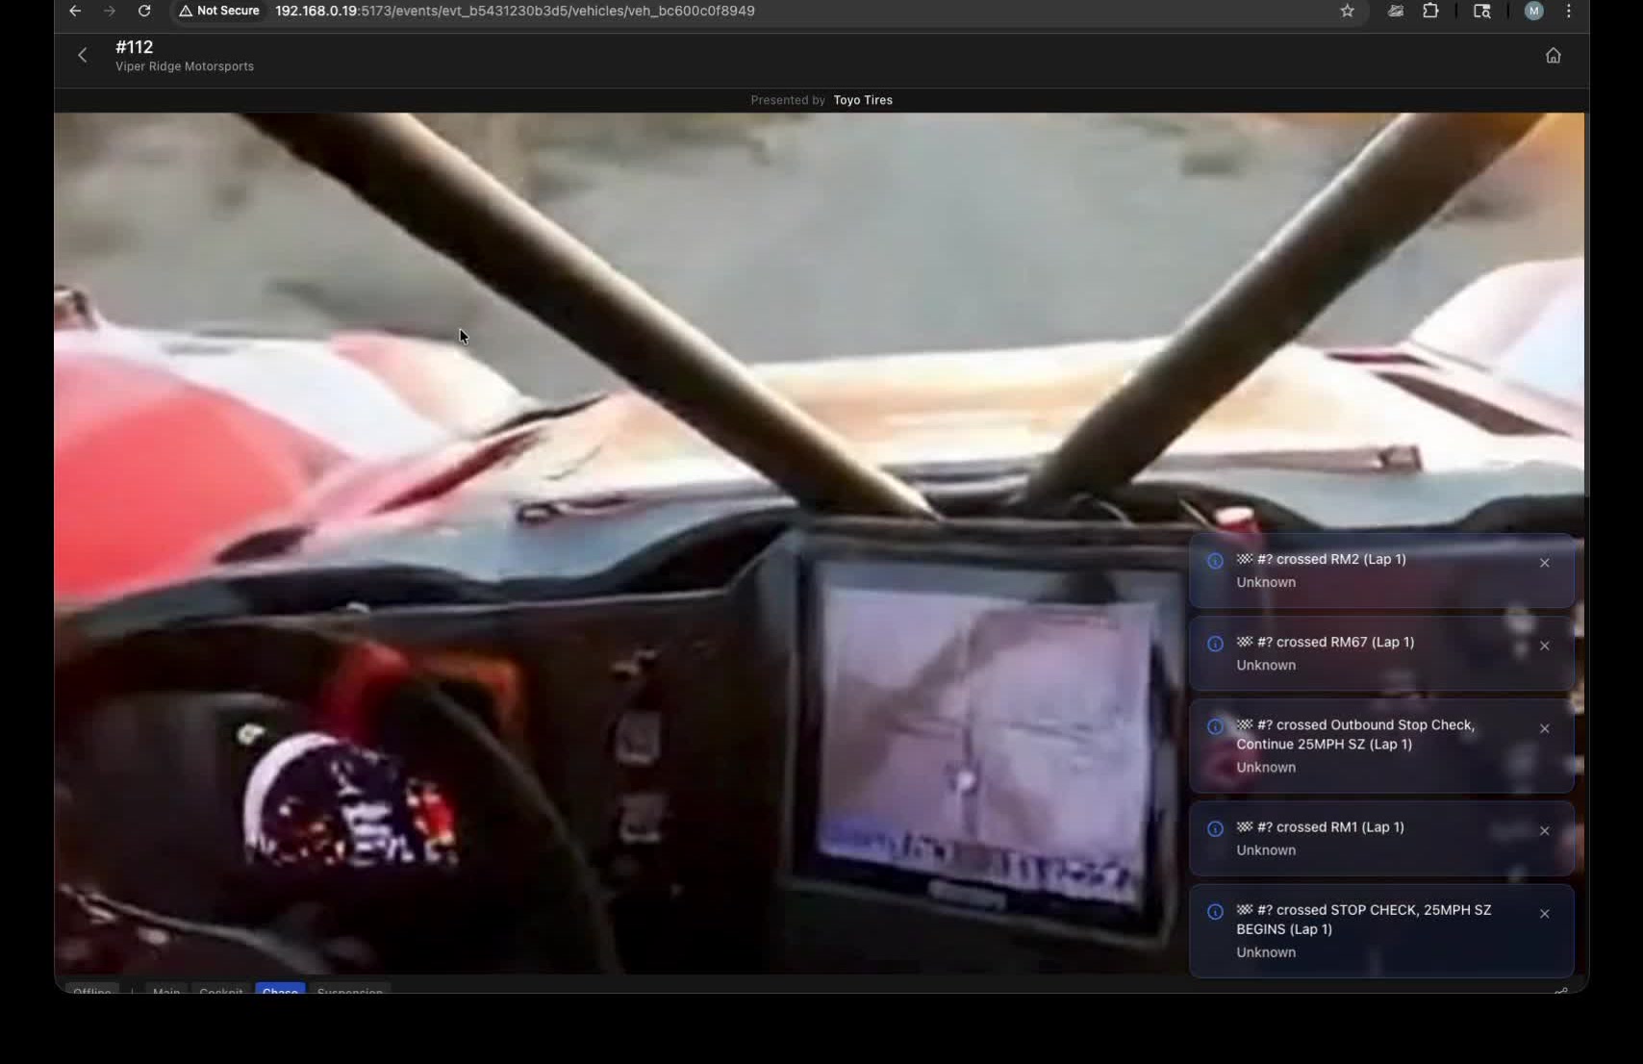Click the address bar URL field
Image resolution: width=1643 pixels, height=1064 pixels.
click(514, 11)
